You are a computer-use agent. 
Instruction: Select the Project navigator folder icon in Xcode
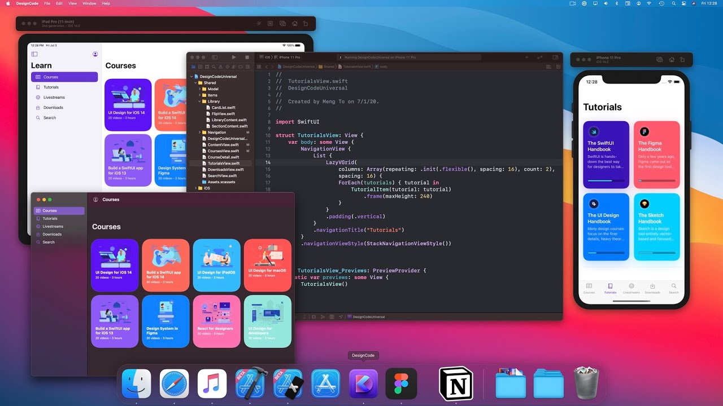(192, 67)
